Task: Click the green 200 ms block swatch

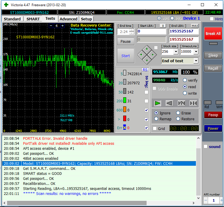Action: click(125, 100)
